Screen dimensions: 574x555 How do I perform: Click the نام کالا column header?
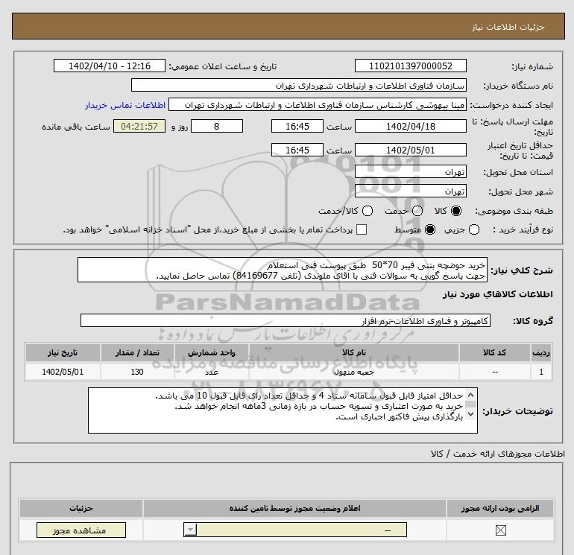353,352
